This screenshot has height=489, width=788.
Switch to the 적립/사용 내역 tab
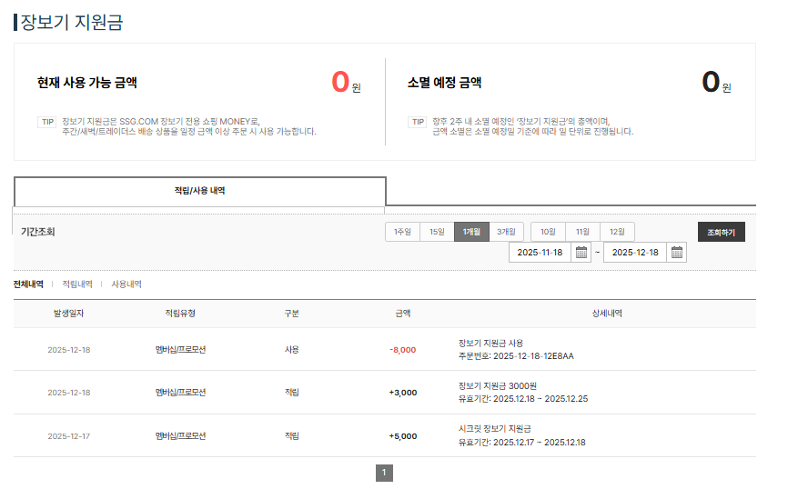click(x=199, y=191)
